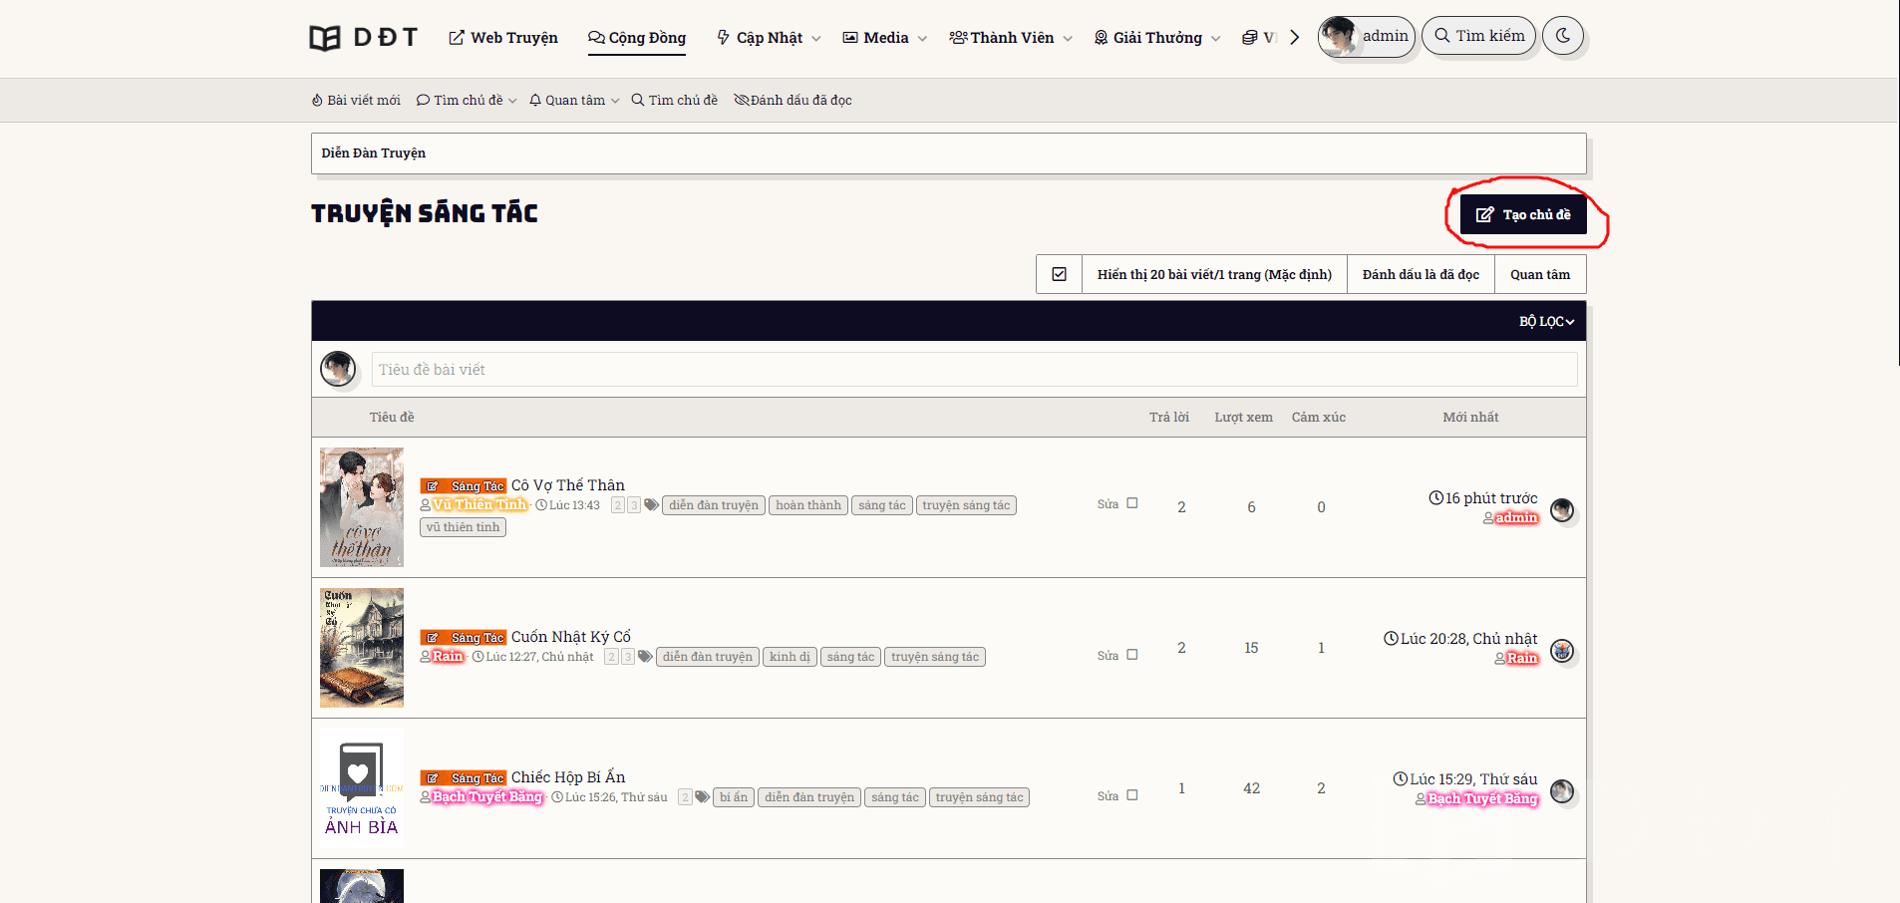Click Sáng Tác prefix of Cuốn Nhật Ký Cổ
This screenshot has height=903, width=1900.
pyautogui.click(x=464, y=638)
